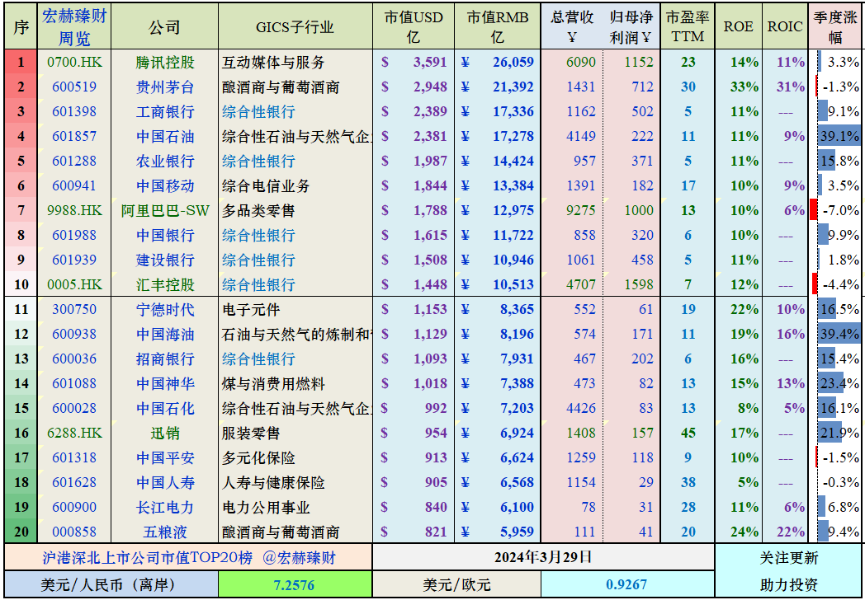Image resolution: width=865 pixels, height=600 pixels.
Task: Click net profit value 1598
Action: pyautogui.click(x=639, y=285)
